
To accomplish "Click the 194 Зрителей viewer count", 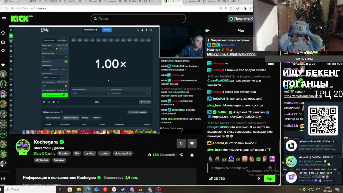I will tap(161, 155).
